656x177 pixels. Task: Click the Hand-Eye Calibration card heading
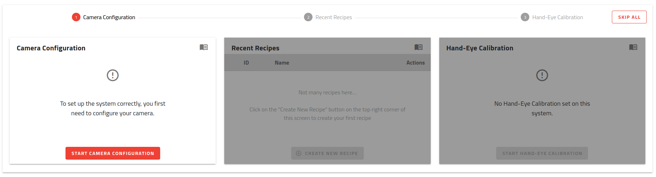(479, 48)
